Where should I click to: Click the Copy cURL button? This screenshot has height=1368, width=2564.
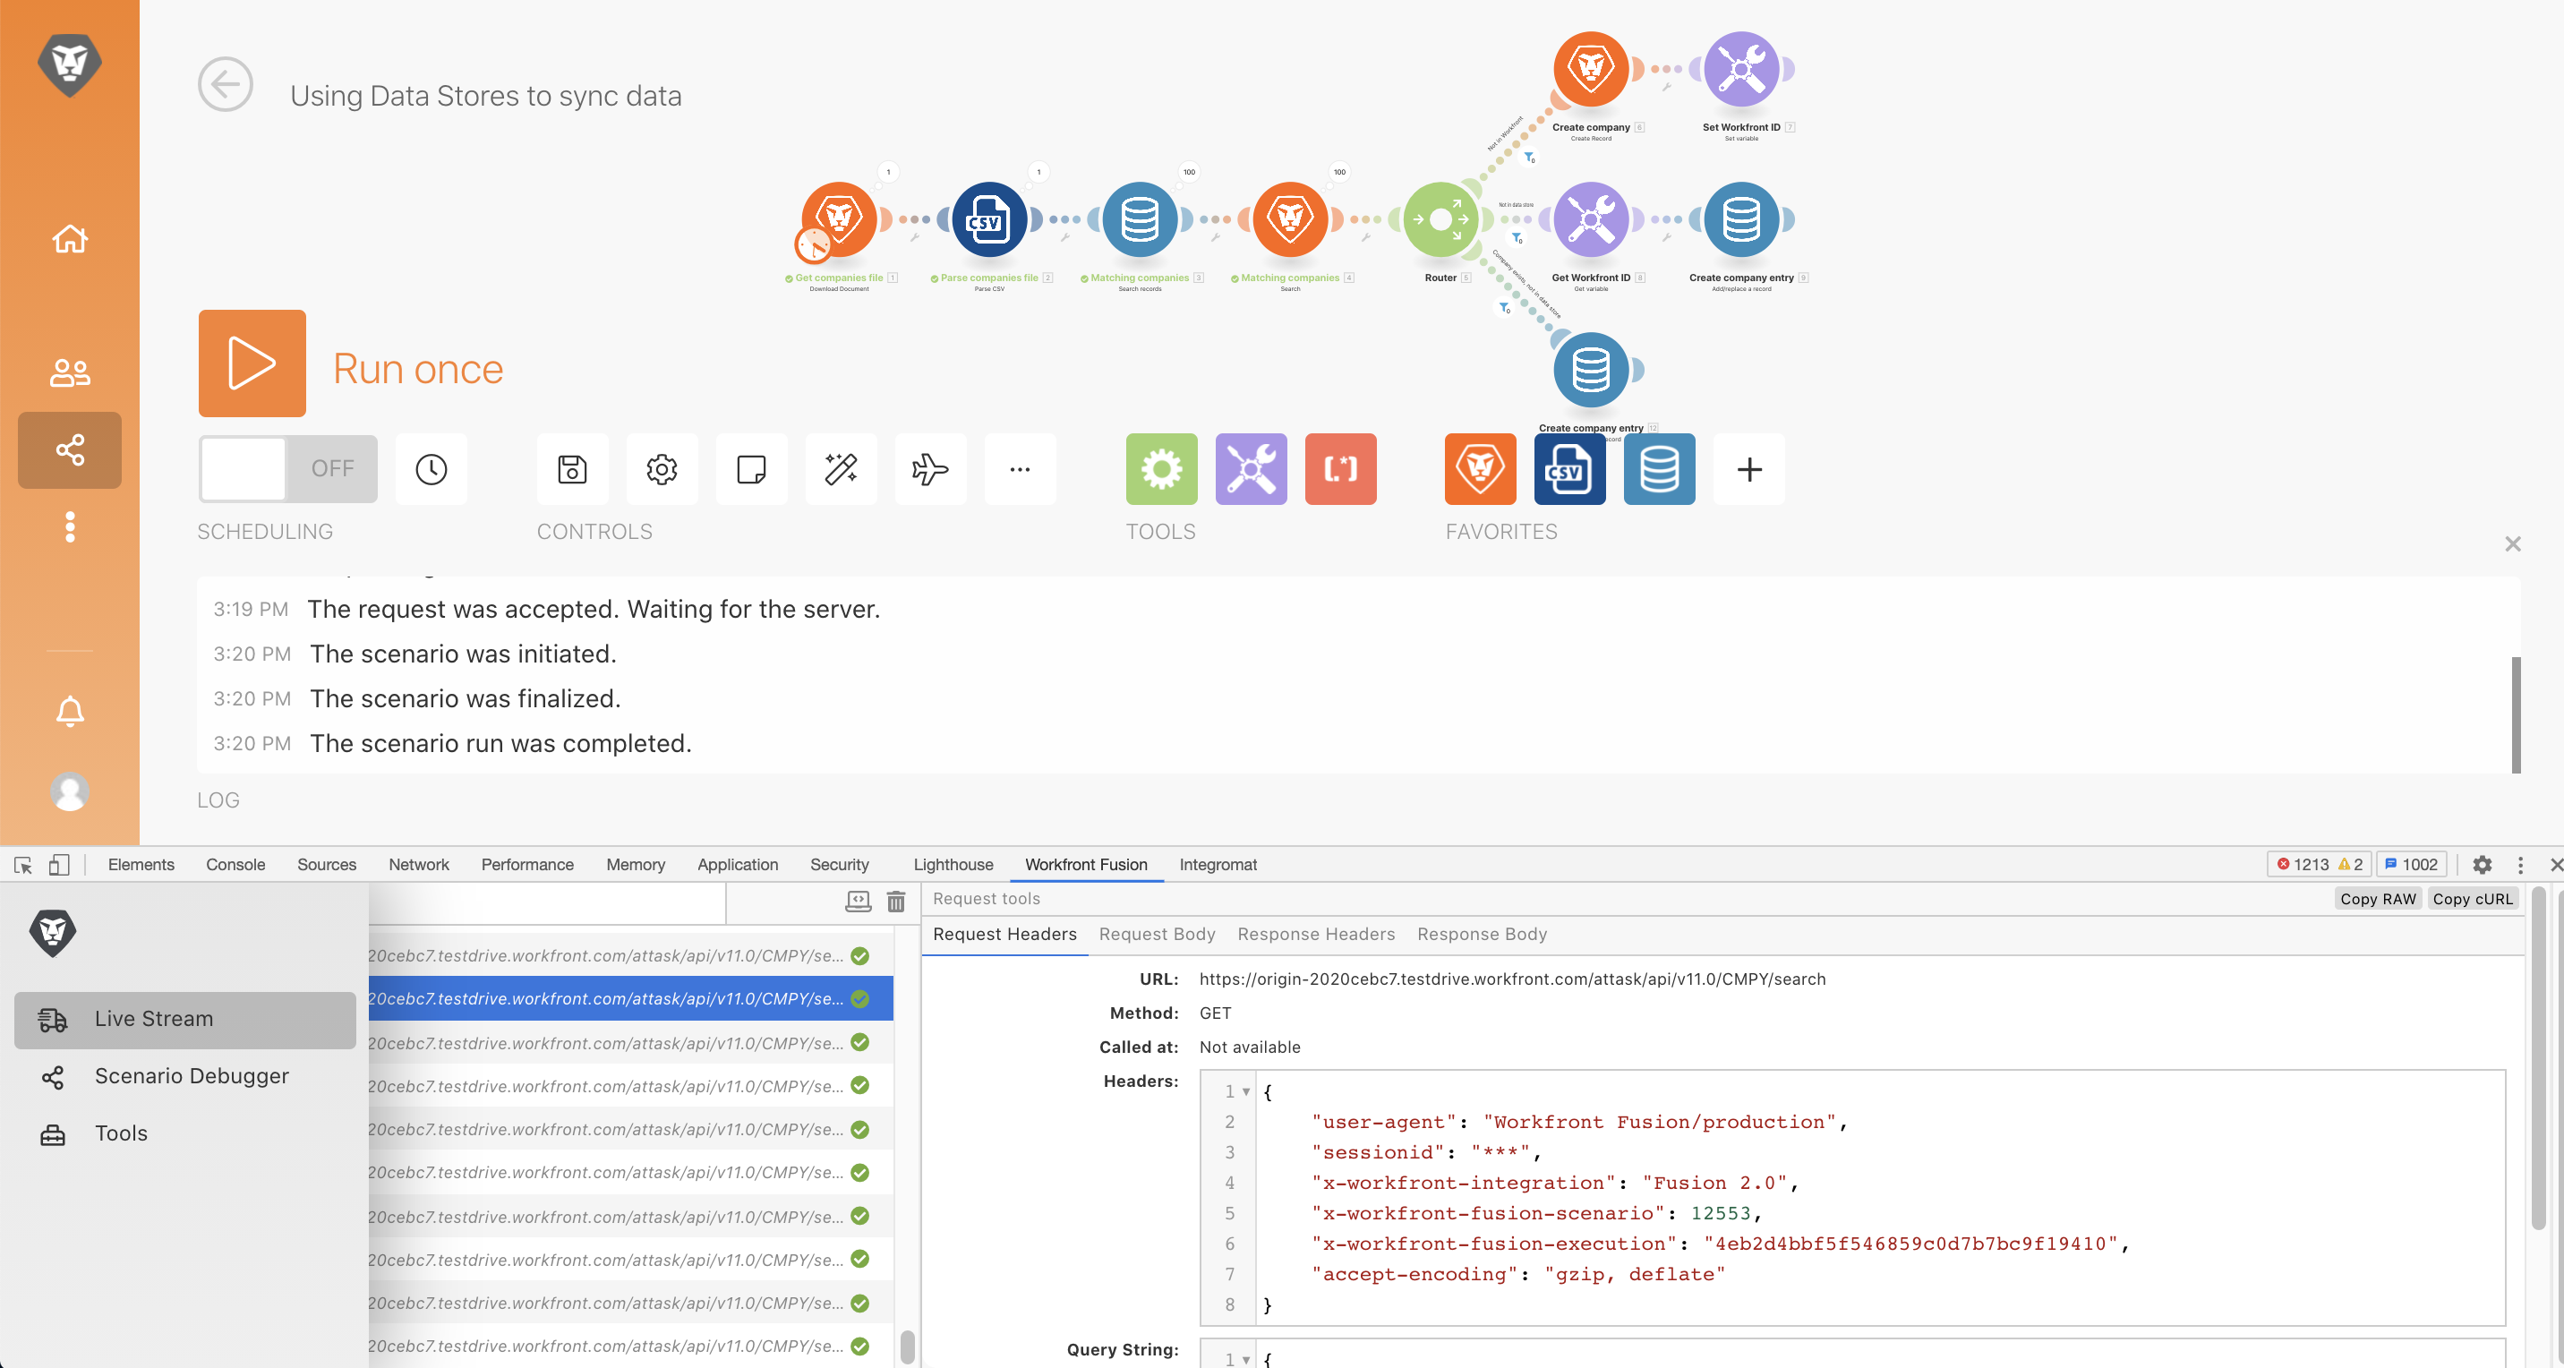click(x=2474, y=898)
